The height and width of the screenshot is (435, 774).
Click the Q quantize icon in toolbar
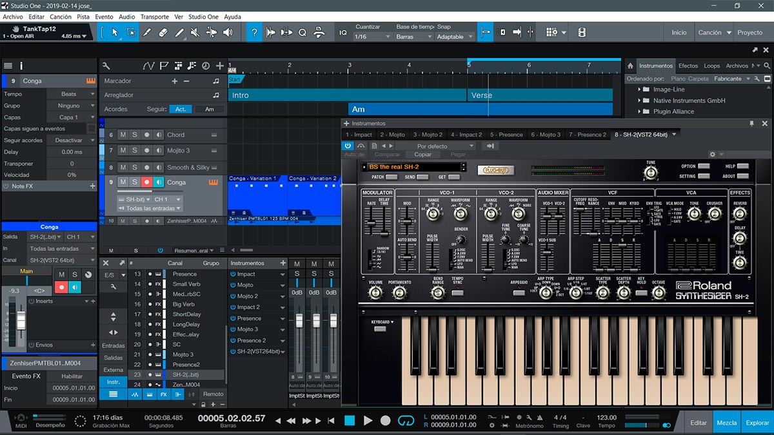(302, 32)
